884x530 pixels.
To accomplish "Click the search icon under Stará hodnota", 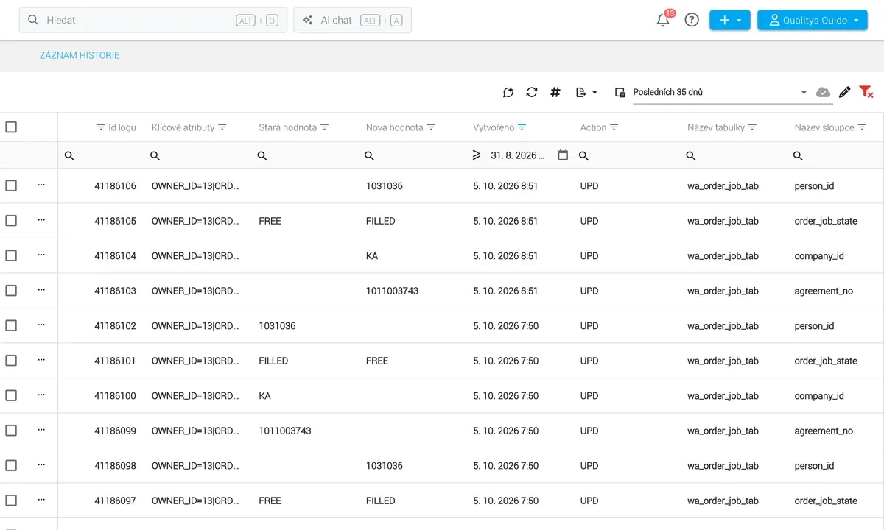I will click(262, 156).
